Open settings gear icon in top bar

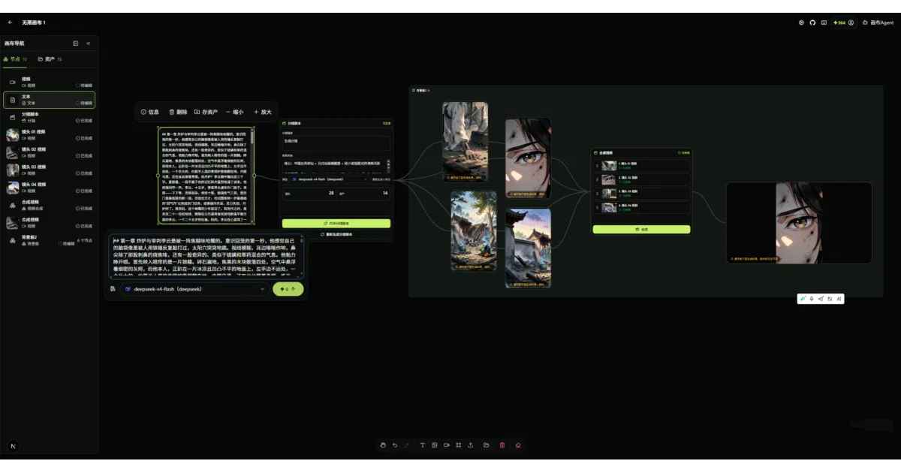801,23
